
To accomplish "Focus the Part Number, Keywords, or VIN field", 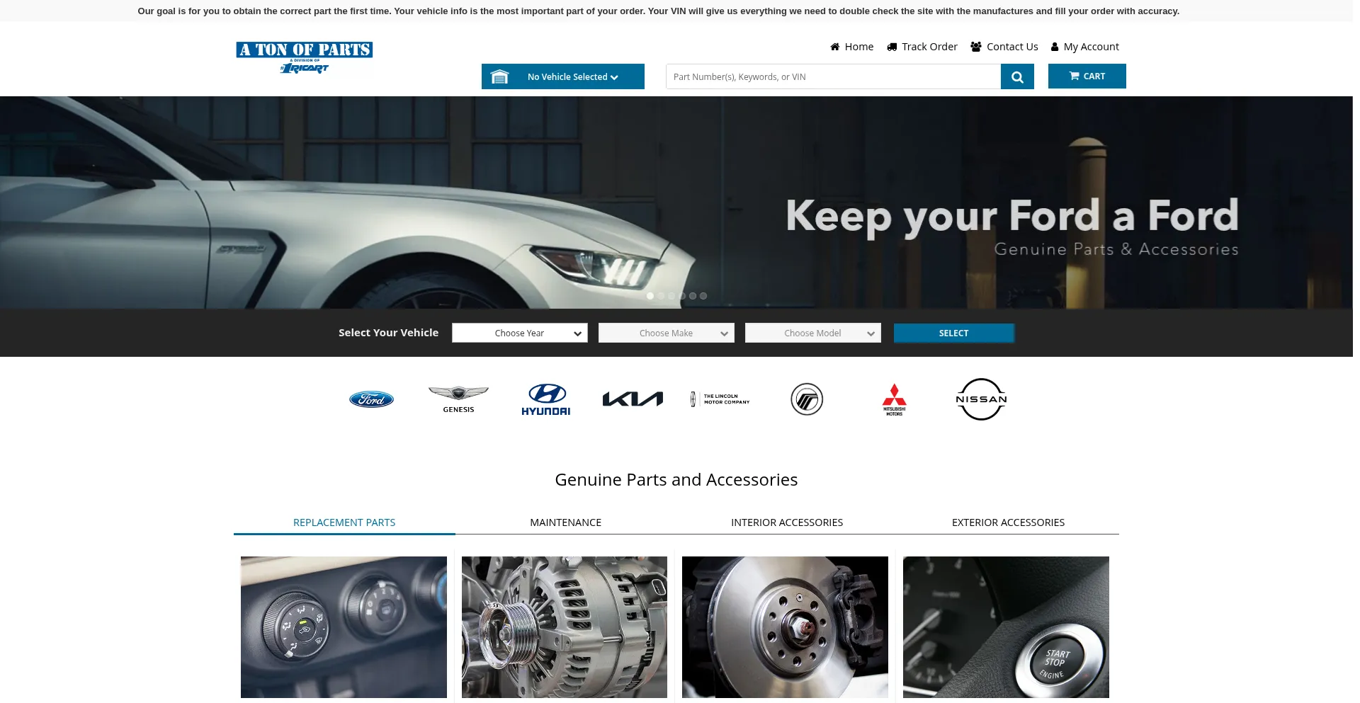I will click(833, 76).
